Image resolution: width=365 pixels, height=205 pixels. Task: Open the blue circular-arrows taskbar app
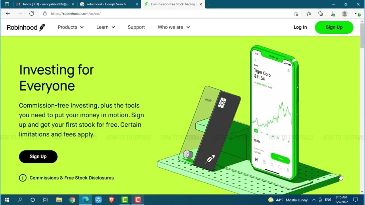98,200
